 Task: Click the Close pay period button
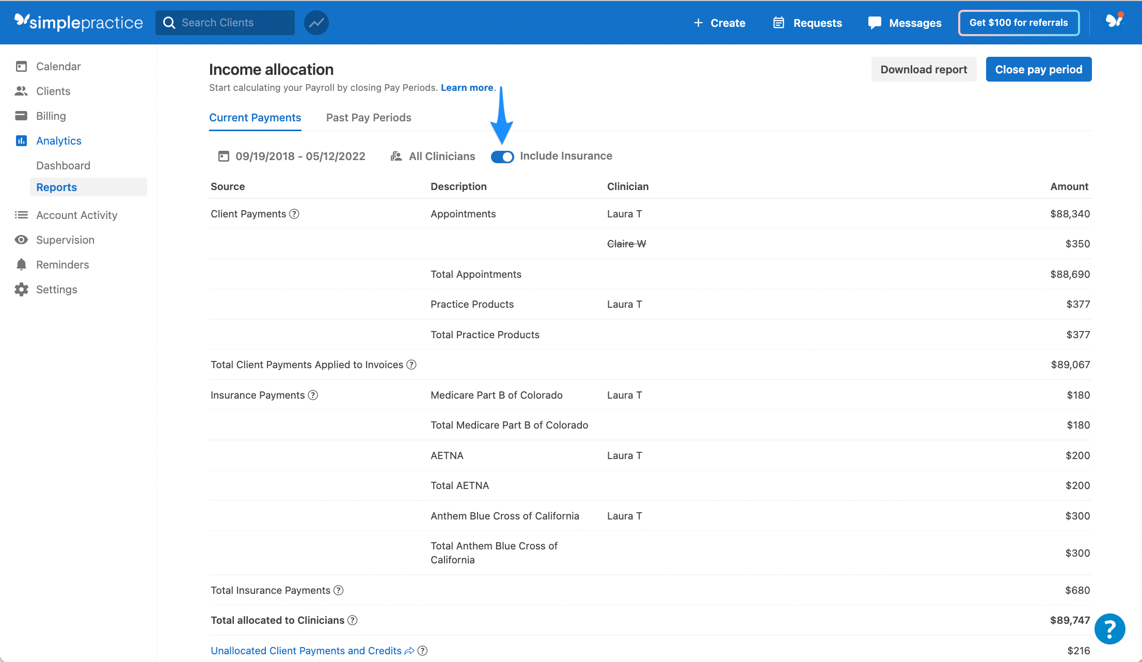[x=1039, y=69]
